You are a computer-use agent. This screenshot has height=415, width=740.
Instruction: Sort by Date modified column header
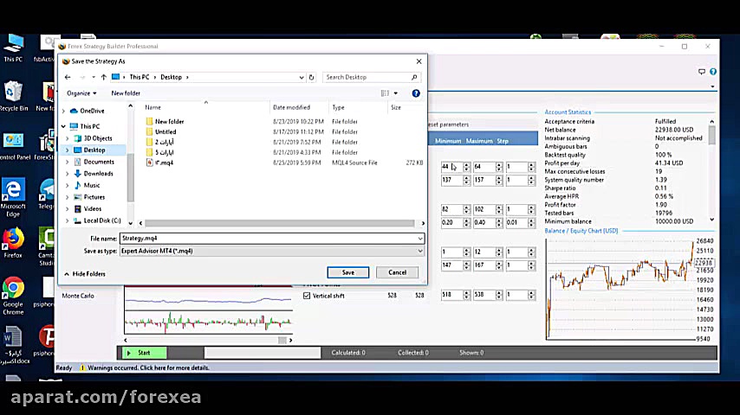291,107
